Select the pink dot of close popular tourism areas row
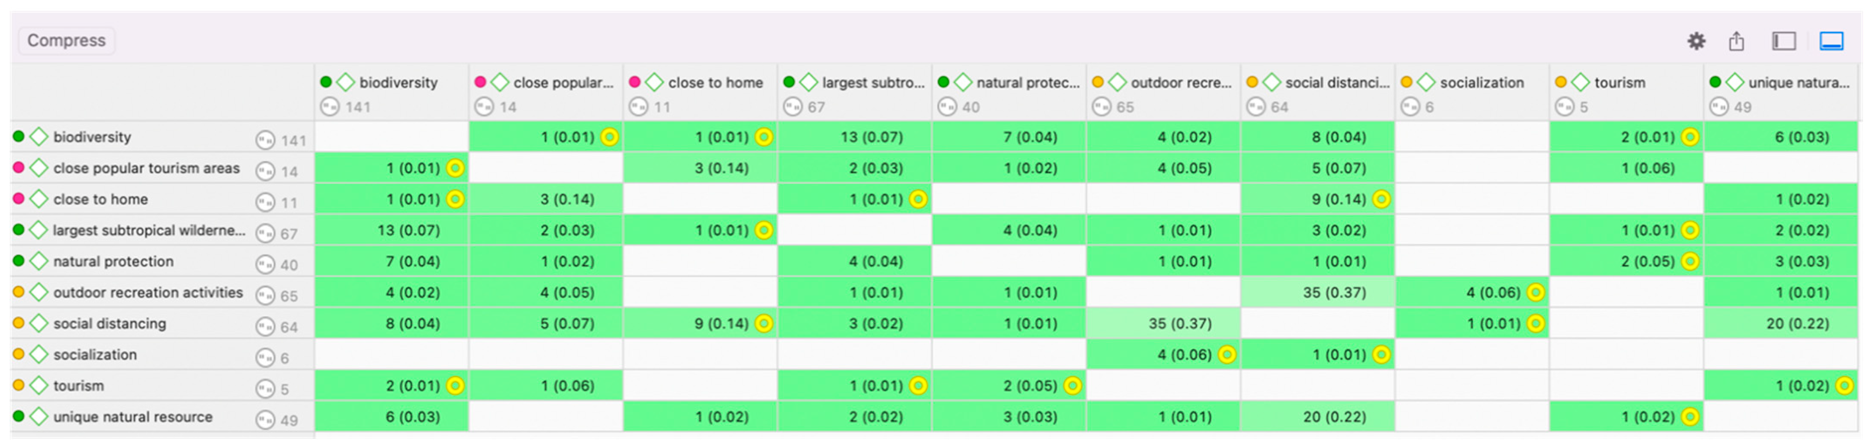The height and width of the screenshot is (448, 1868). [x=19, y=168]
